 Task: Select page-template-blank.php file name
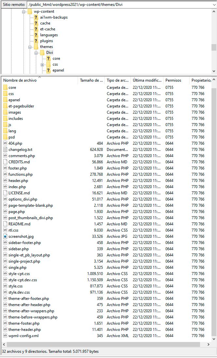(x=31, y=205)
